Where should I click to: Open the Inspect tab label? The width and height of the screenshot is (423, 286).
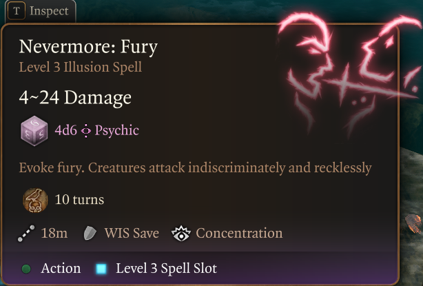49,11
